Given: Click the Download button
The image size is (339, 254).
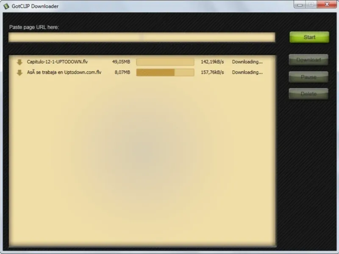Looking at the screenshot, I should pos(308,60).
